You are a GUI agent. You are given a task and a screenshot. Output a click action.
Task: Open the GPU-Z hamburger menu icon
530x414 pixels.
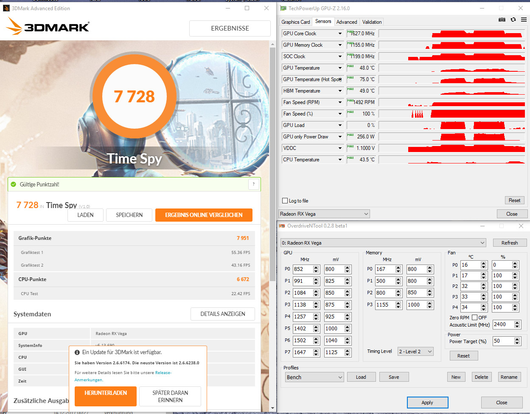(524, 20)
